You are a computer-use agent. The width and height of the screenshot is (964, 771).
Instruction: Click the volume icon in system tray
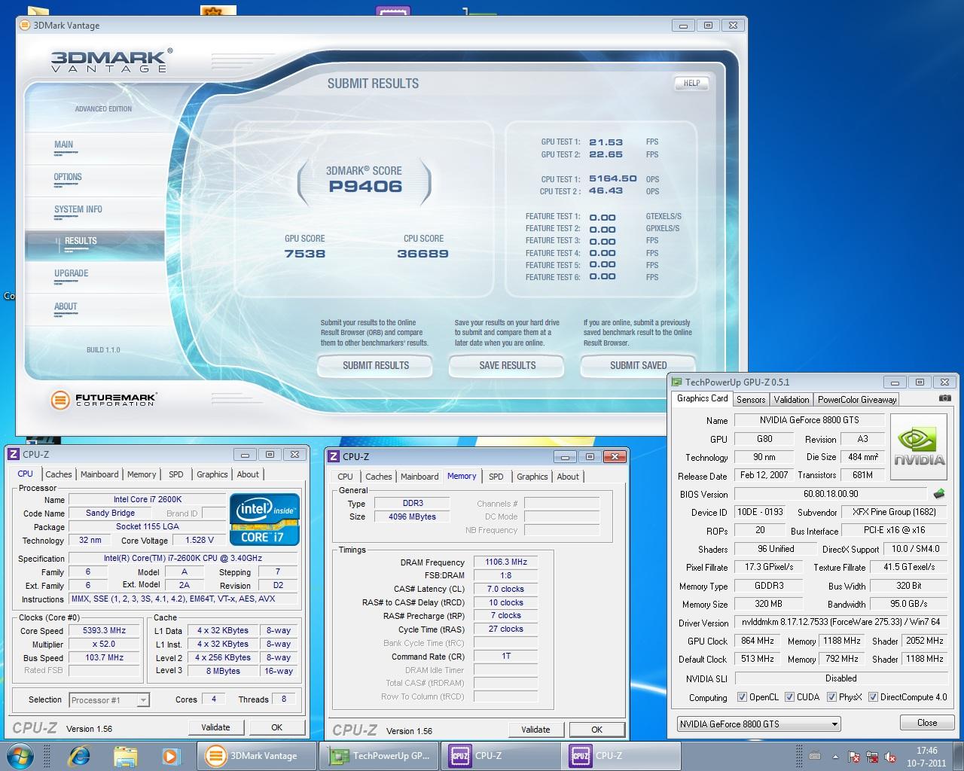[889, 757]
